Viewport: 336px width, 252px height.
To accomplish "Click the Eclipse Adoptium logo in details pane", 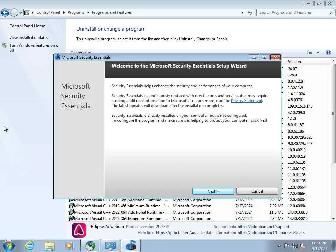I will (79, 230).
